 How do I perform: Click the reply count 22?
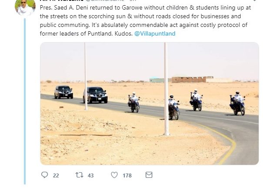pos(56,175)
